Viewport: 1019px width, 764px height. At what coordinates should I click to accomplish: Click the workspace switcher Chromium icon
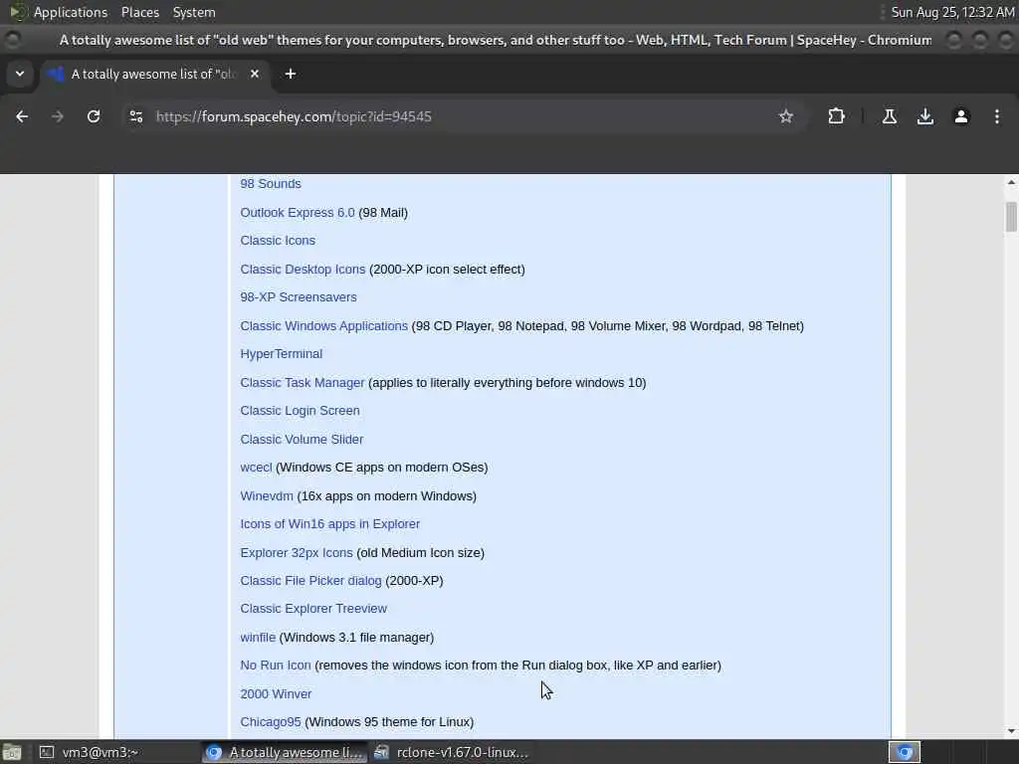[x=904, y=752]
